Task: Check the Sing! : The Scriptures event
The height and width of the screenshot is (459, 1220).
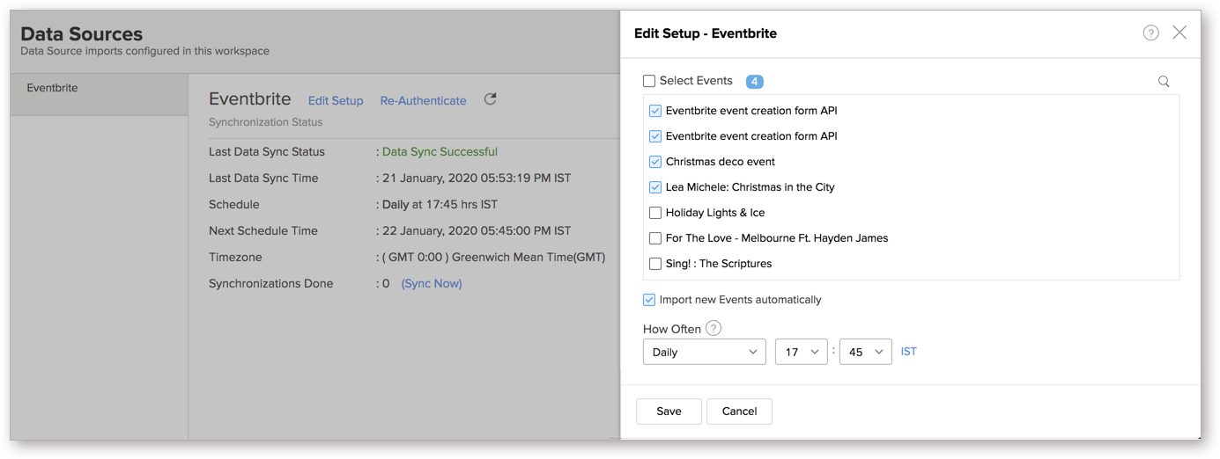Action: click(655, 264)
